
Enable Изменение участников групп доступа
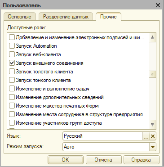tap(12, 123)
